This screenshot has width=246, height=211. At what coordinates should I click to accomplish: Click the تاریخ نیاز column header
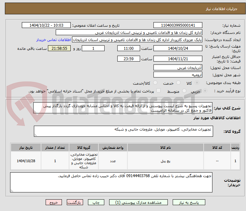[26, 148]
